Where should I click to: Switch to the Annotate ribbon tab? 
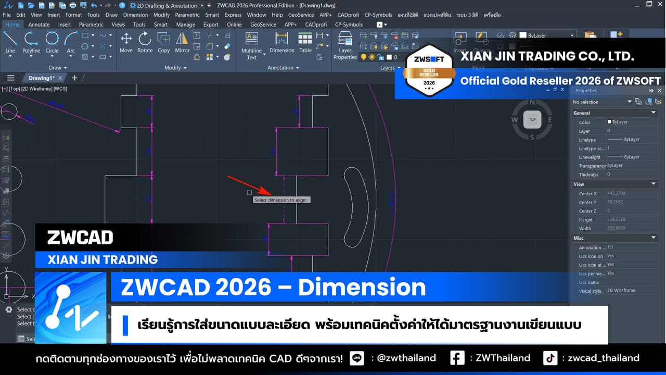pos(39,24)
